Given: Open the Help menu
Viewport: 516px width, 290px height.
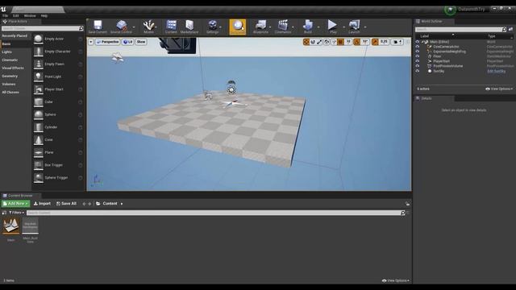Looking at the screenshot, I should (x=44, y=16).
